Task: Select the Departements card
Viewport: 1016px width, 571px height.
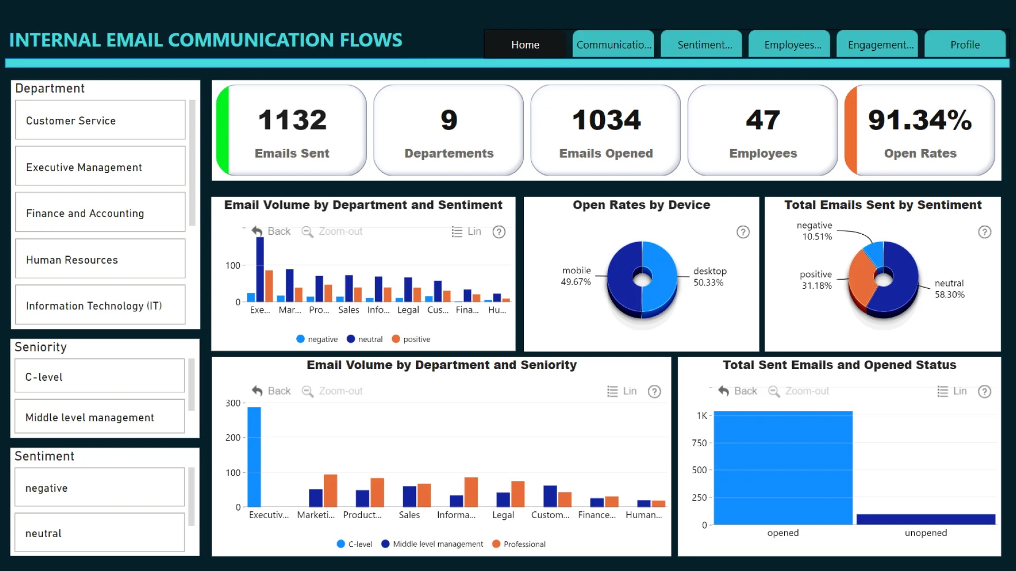Action: click(449, 131)
